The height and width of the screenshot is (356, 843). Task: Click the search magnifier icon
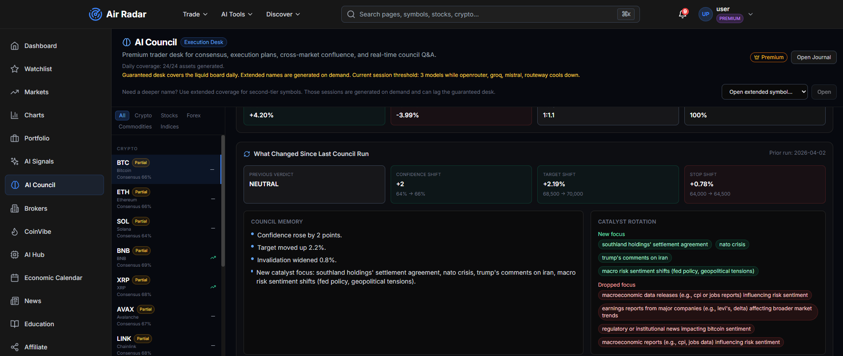click(351, 14)
